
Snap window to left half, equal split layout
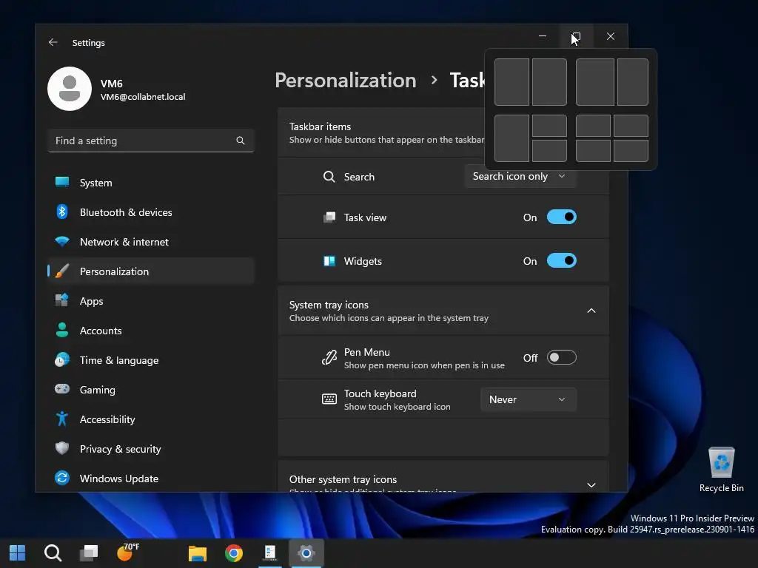tap(512, 81)
